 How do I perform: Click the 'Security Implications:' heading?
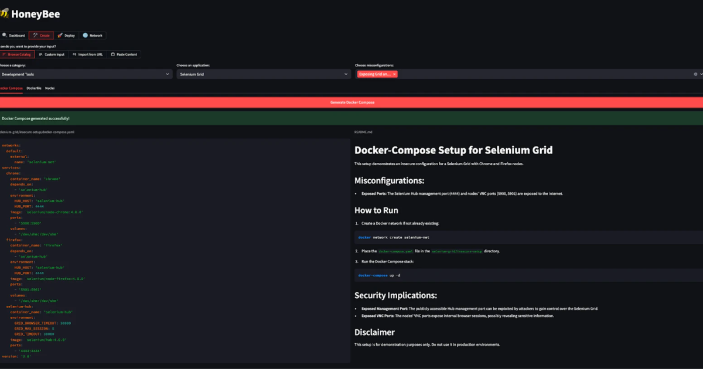(x=395, y=295)
